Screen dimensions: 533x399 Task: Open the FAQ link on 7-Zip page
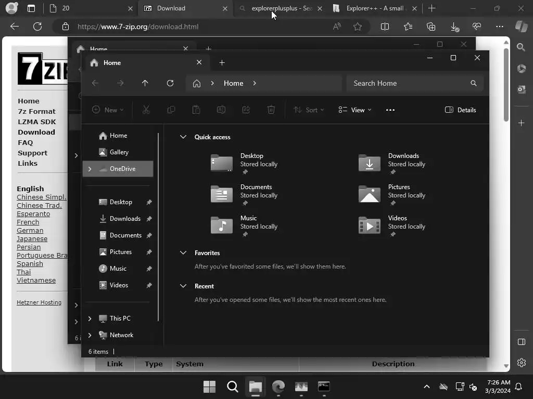pyautogui.click(x=26, y=142)
